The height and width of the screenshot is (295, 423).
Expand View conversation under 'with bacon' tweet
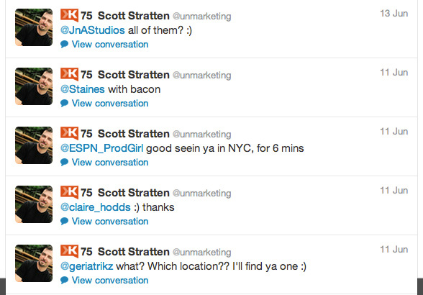(x=110, y=104)
